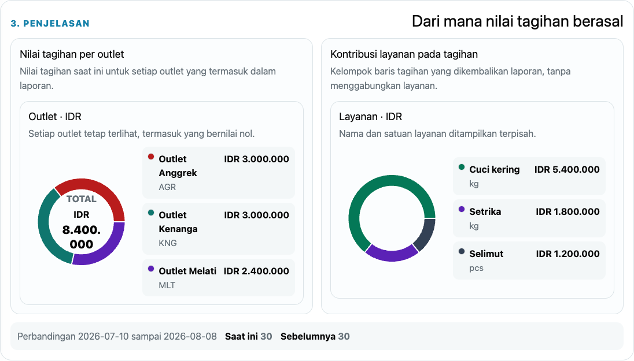Click the kg unit under Cuci kering

tap(474, 184)
